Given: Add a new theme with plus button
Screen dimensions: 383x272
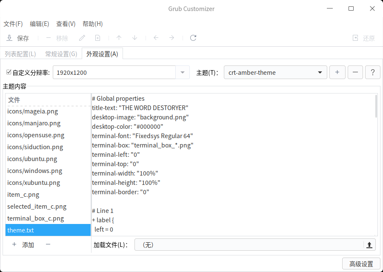Looking at the screenshot, I should [337, 72].
